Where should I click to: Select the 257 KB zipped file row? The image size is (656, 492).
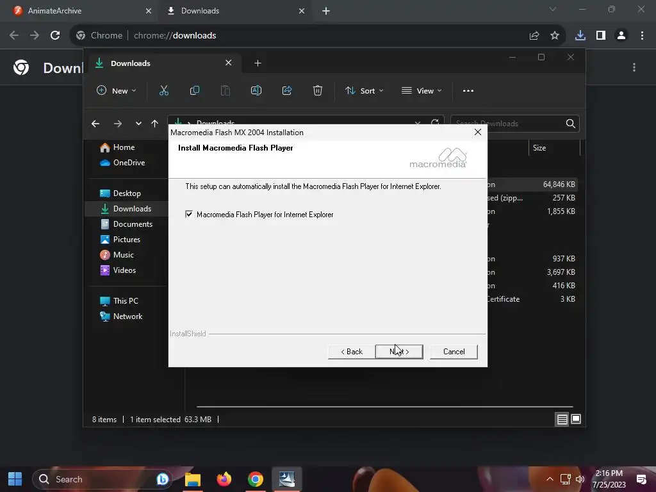[x=532, y=198]
